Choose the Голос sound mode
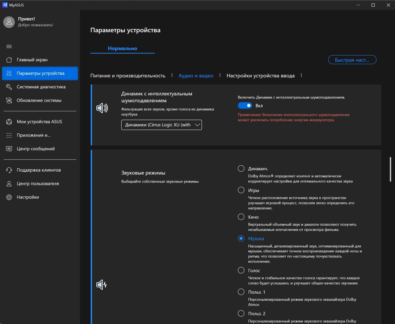Image resolution: width=395 pixels, height=324 pixels. [241, 270]
